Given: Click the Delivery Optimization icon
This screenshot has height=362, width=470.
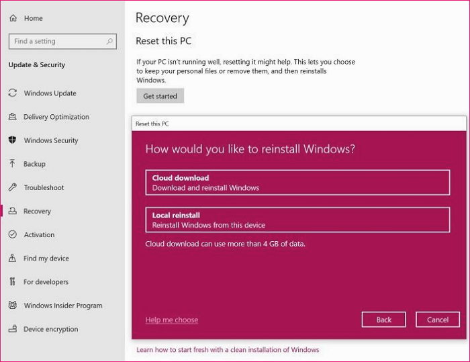Looking at the screenshot, I should [12, 116].
